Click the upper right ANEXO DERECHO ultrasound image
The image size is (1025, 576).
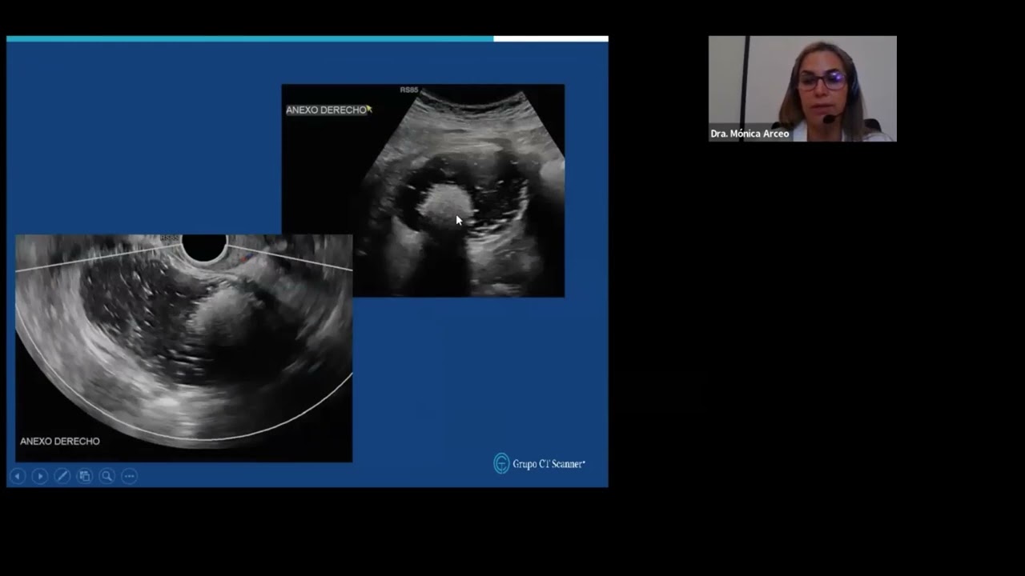click(x=423, y=190)
